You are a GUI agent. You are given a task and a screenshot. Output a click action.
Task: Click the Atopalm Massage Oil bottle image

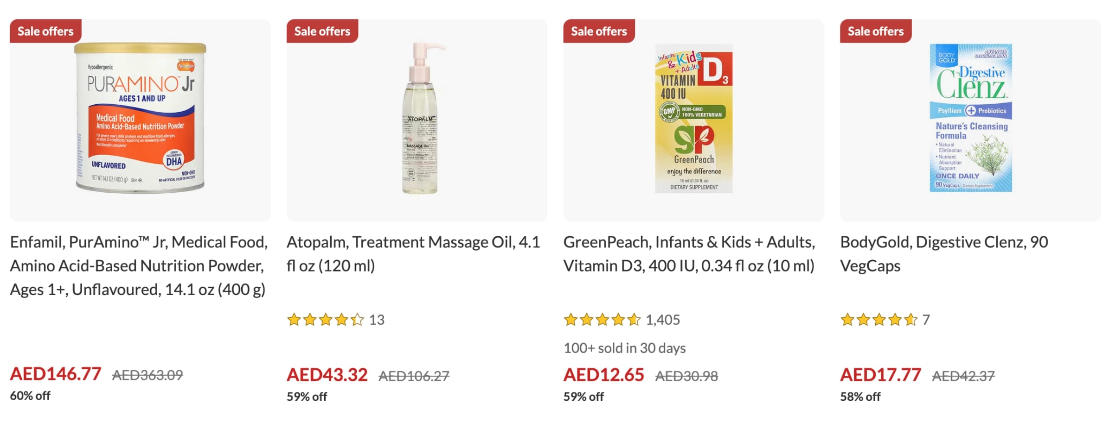(x=420, y=119)
